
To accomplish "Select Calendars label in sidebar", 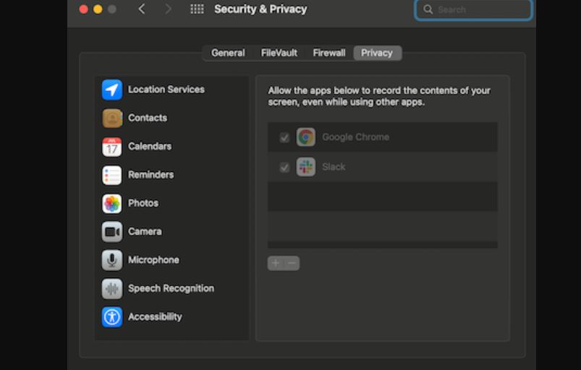I will (150, 147).
